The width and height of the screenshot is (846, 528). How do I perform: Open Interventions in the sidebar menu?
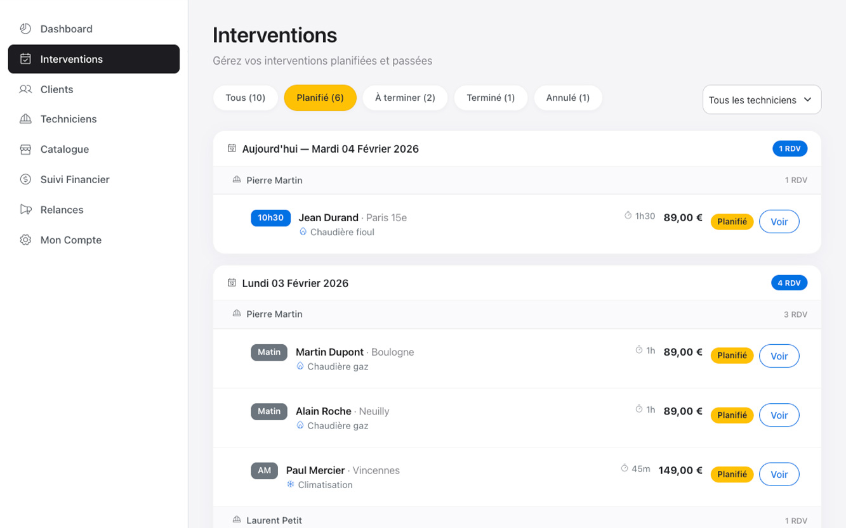pyautogui.click(x=94, y=59)
